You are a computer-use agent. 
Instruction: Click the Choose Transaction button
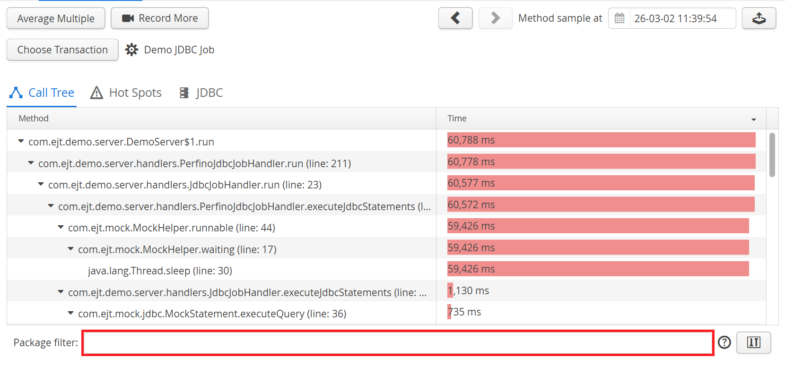click(x=62, y=50)
